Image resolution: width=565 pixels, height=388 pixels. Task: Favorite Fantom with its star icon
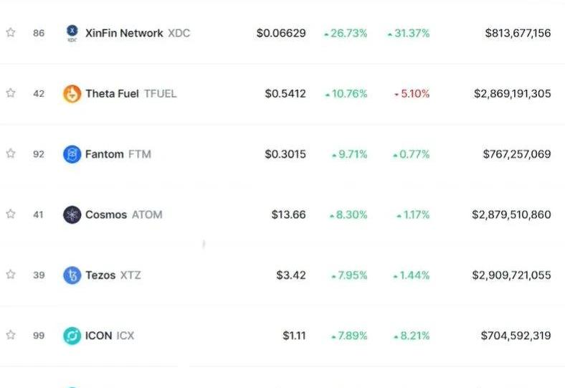[x=11, y=153]
